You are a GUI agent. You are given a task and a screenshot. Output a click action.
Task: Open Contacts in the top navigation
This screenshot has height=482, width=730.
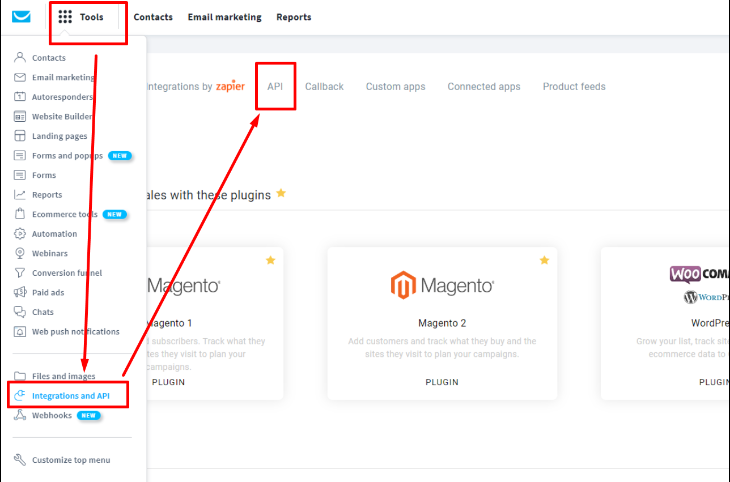click(x=153, y=17)
